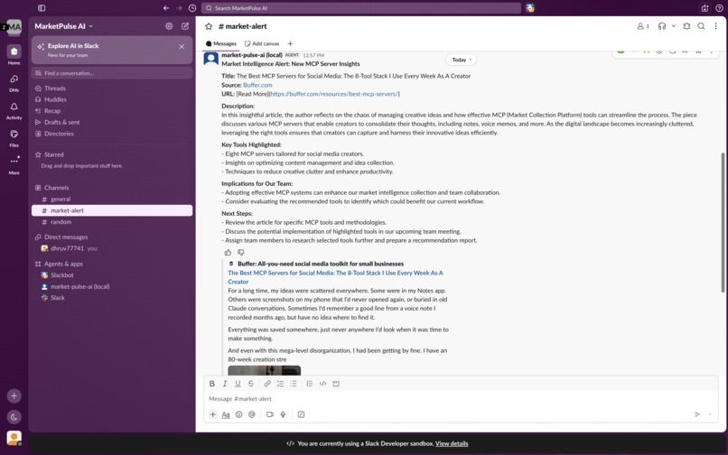This screenshot has height=455, width=728.
Task: Toggle bold formatting in message composer
Action: 211,384
